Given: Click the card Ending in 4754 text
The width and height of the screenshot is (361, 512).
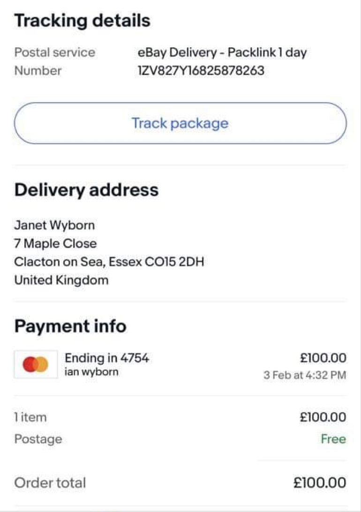Looking at the screenshot, I should [x=107, y=358].
